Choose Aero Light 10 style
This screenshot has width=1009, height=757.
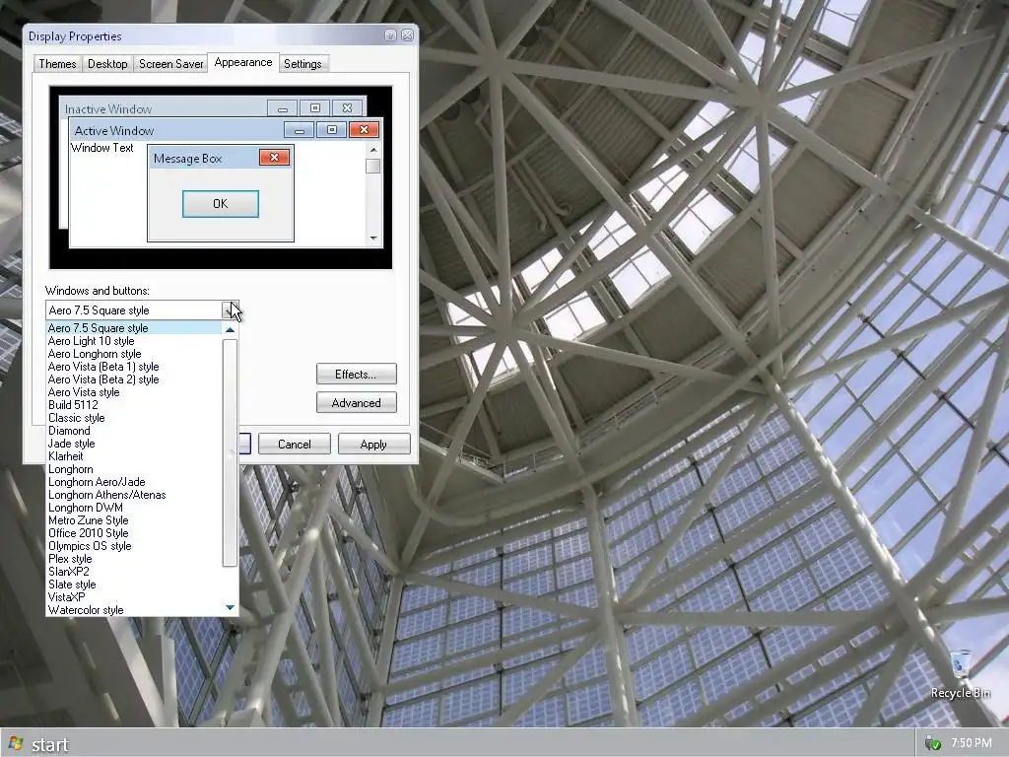[x=134, y=341]
